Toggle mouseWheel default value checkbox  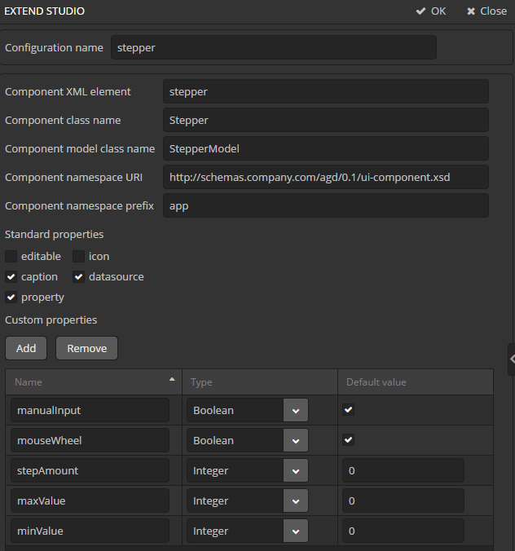tap(349, 440)
